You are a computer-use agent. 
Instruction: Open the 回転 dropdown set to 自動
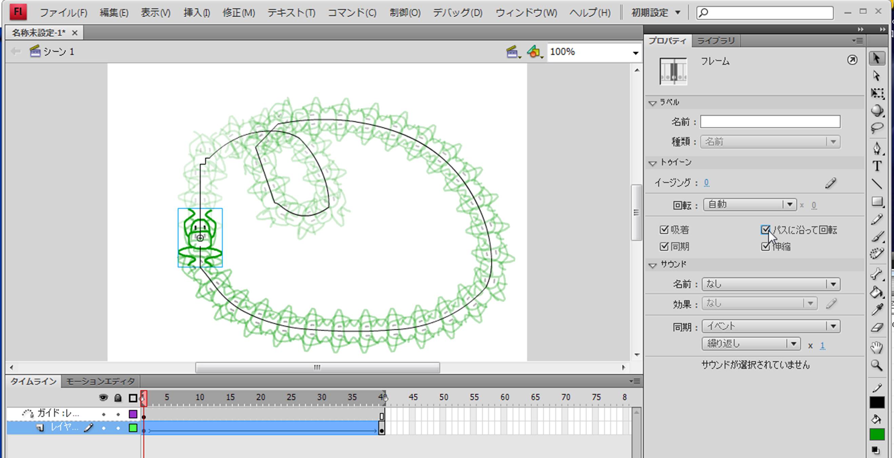pyautogui.click(x=750, y=205)
